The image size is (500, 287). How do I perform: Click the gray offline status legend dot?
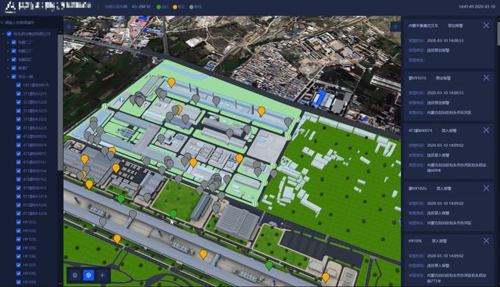(192, 7)
